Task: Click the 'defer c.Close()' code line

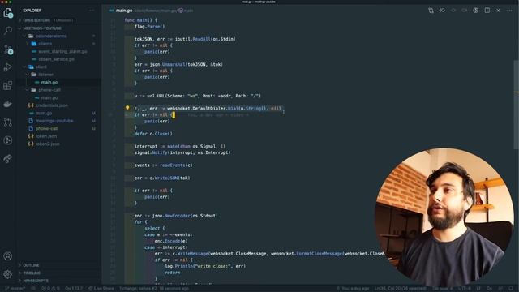Action: [153, 134]
